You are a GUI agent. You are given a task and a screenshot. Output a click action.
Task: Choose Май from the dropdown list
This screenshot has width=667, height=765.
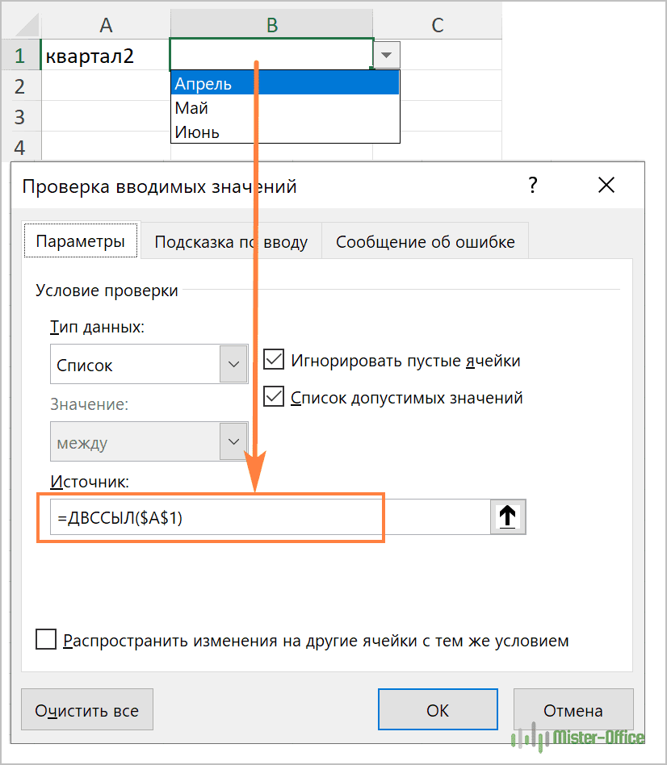pos(285,107)
